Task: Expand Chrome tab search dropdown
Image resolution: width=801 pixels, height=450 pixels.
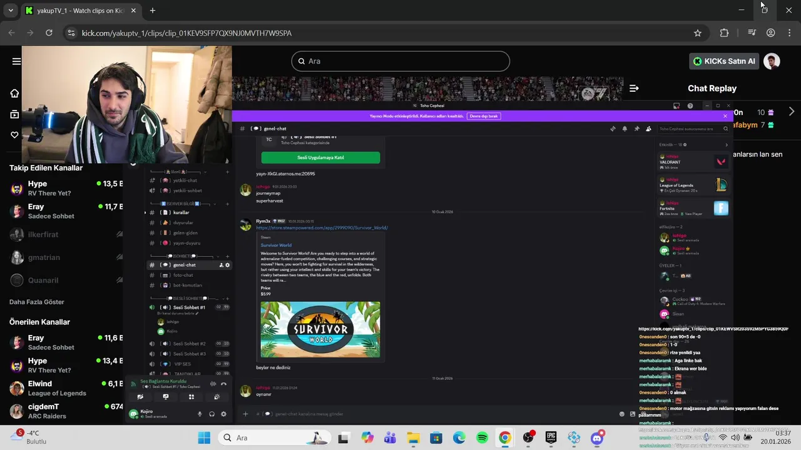Action: click(x=10, y=11)
